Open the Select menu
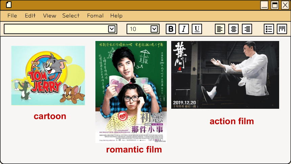Screen dimensions: 291x164 coord(71,16)
